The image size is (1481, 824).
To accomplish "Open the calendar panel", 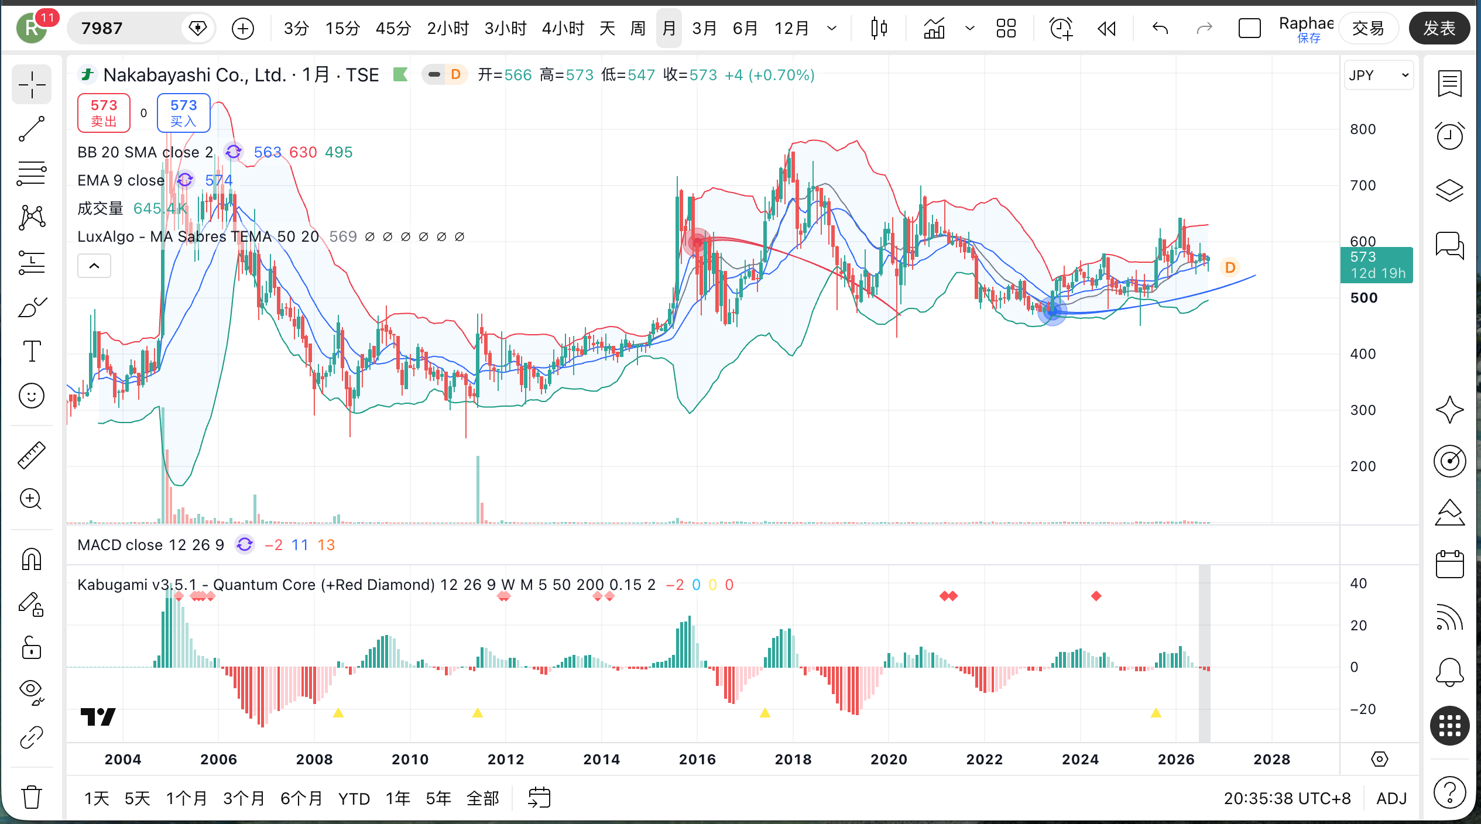I will [x=1449, y=564].
